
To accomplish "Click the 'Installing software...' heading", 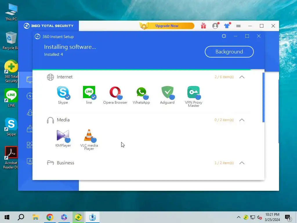I will point(70,47).
